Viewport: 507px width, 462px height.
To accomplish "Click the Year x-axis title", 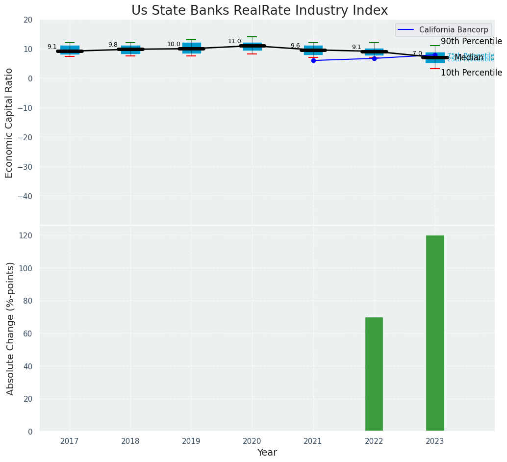I will point(267,453).
